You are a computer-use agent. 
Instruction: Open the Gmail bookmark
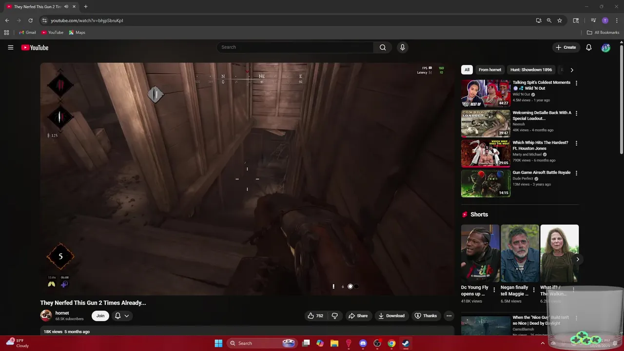27,33
